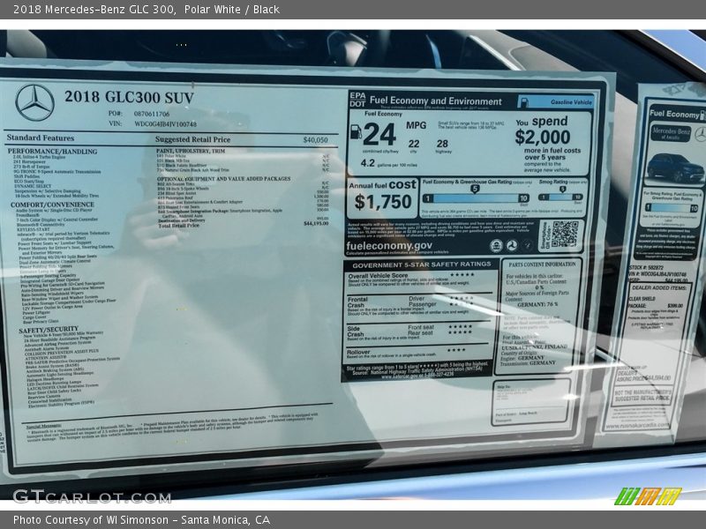Click the "Rollover" rating label
This screenshot has height=529, width=706.
click(358, 352)
